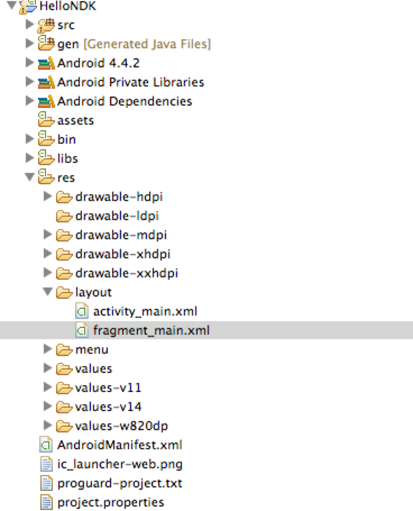Image resolution: width=413 pixels, height=511 pixels.
Task: Click the res folder icon
Action: (x=46, y=177)
